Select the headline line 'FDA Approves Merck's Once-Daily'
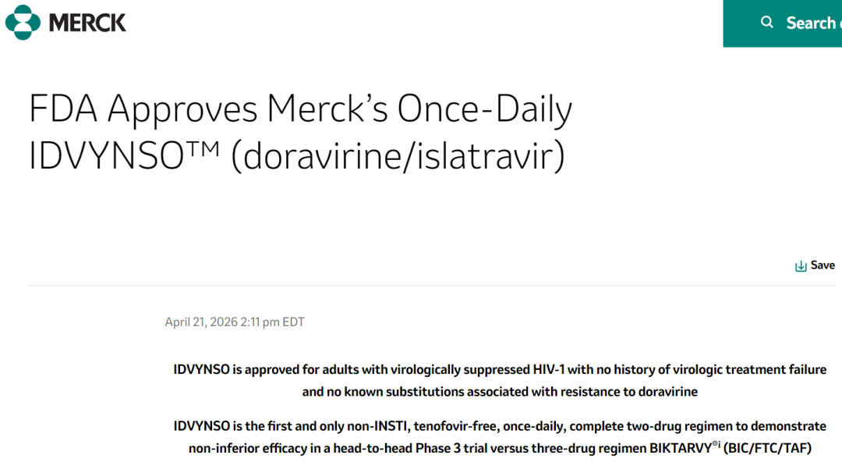842x462 pixels. coord(300,110)
